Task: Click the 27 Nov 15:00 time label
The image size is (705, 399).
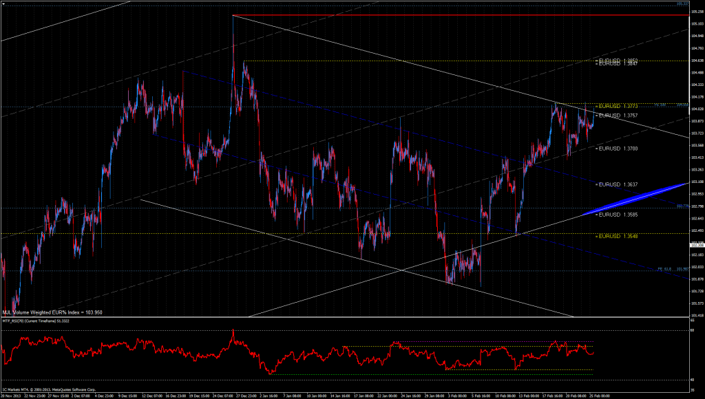Action: (x=59, y=396)
